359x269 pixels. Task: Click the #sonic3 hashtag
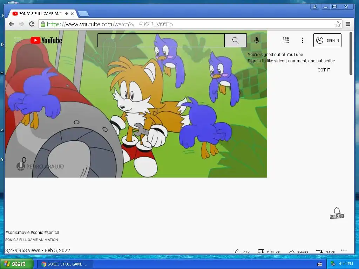52,233
